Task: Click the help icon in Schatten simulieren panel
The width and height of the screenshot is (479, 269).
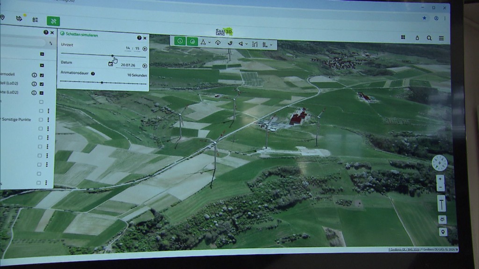Action: click(139, 39)
